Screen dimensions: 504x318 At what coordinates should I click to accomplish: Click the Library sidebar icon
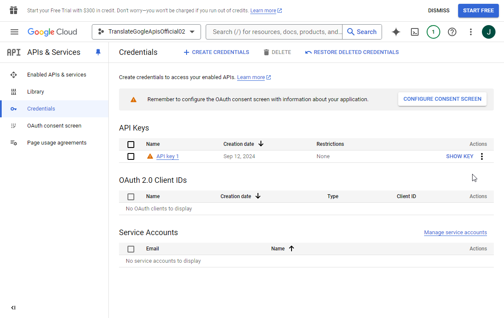[x=14, y=92]
